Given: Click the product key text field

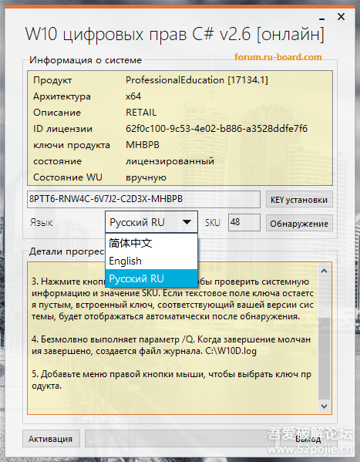Looking at the screenshot, I should click(x=143, y=199).
